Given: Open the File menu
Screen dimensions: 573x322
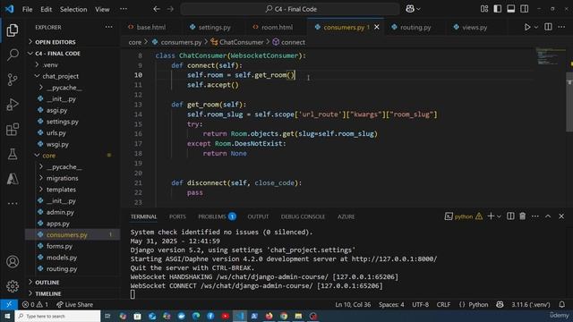Looking at the screenshot, I should [x=28, y=9].
